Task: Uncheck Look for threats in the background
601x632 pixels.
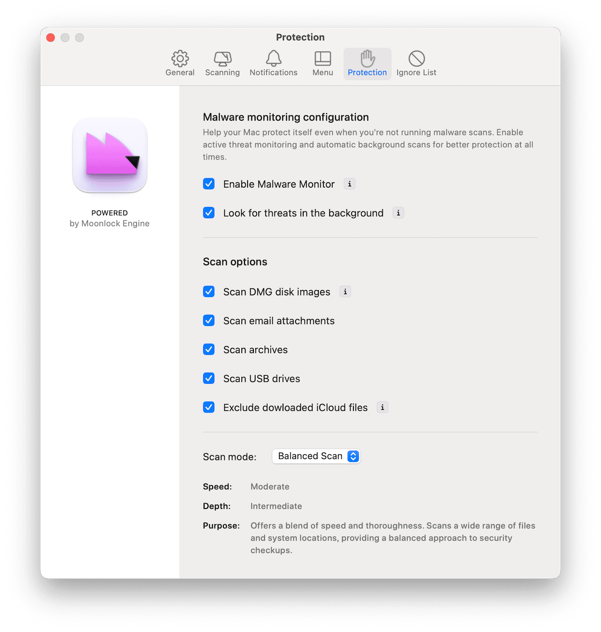Action: (209, 213)
